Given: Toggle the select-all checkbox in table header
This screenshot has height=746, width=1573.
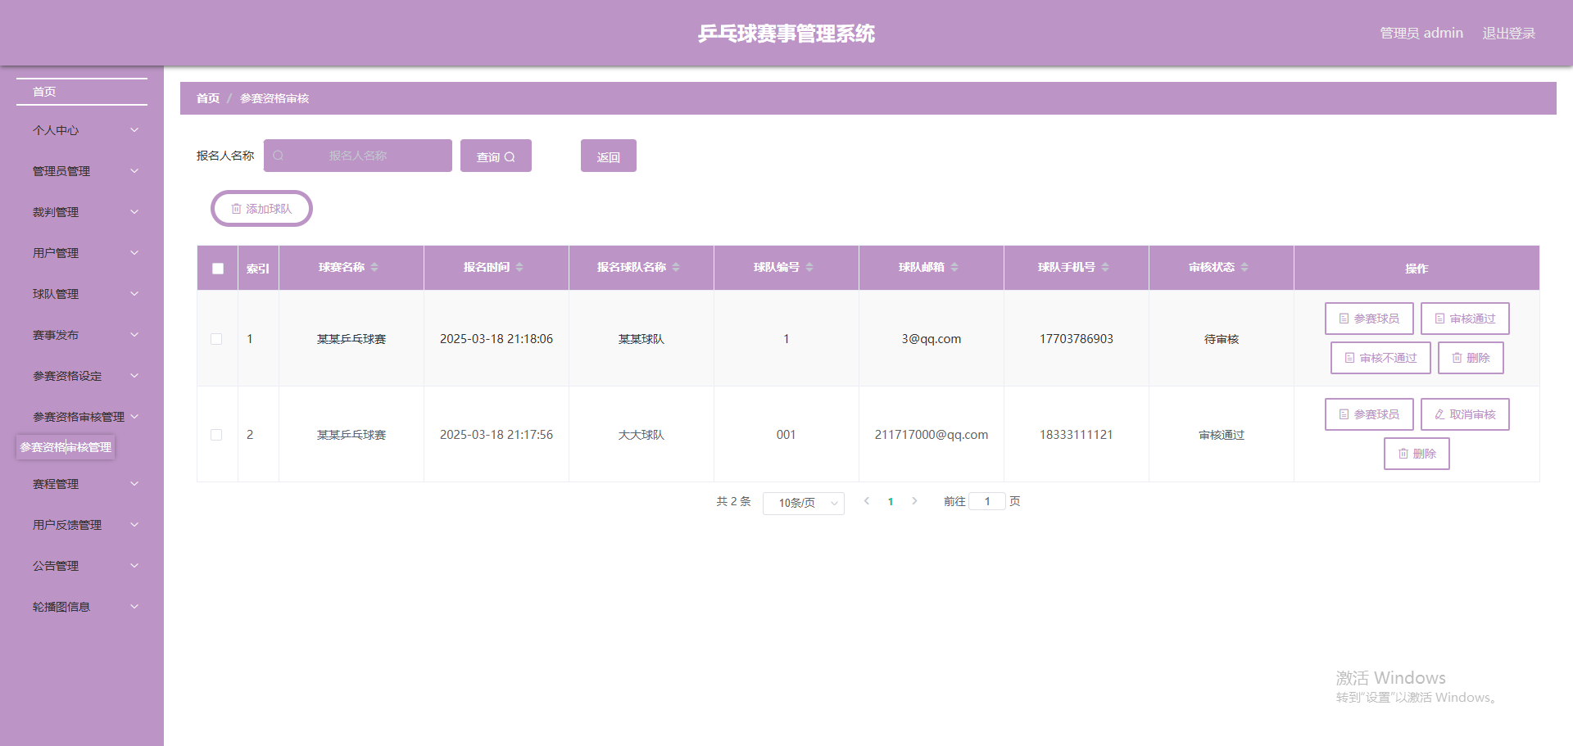Looking at the screenshot, I should coord(218,269).
